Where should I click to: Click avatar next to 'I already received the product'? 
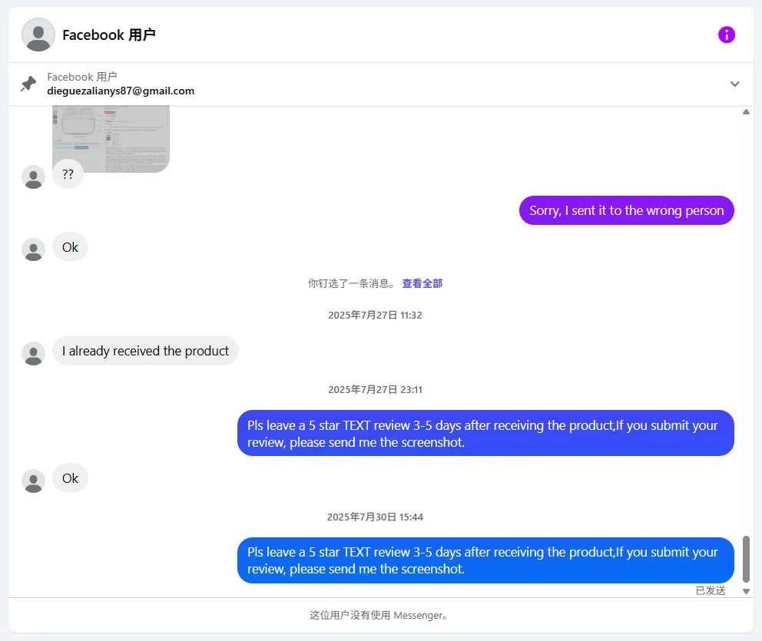pos(33,353)
